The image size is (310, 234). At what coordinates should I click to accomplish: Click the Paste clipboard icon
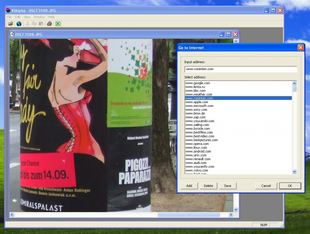point(41,24)
